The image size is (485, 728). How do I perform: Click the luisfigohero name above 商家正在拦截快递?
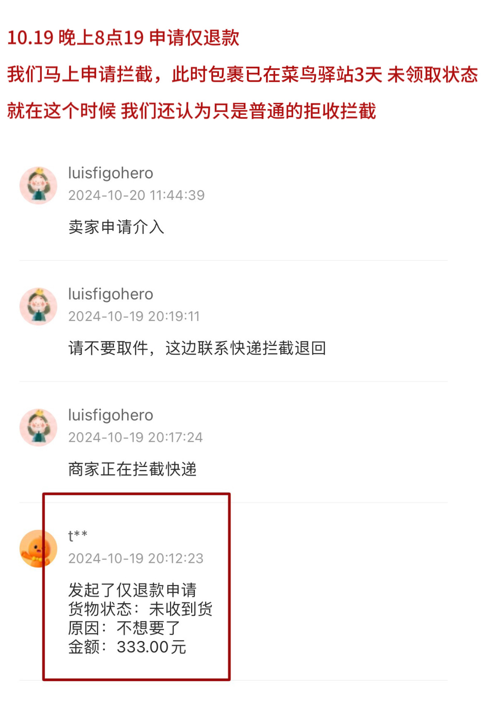pyautogui.click(x=111, y=416)
